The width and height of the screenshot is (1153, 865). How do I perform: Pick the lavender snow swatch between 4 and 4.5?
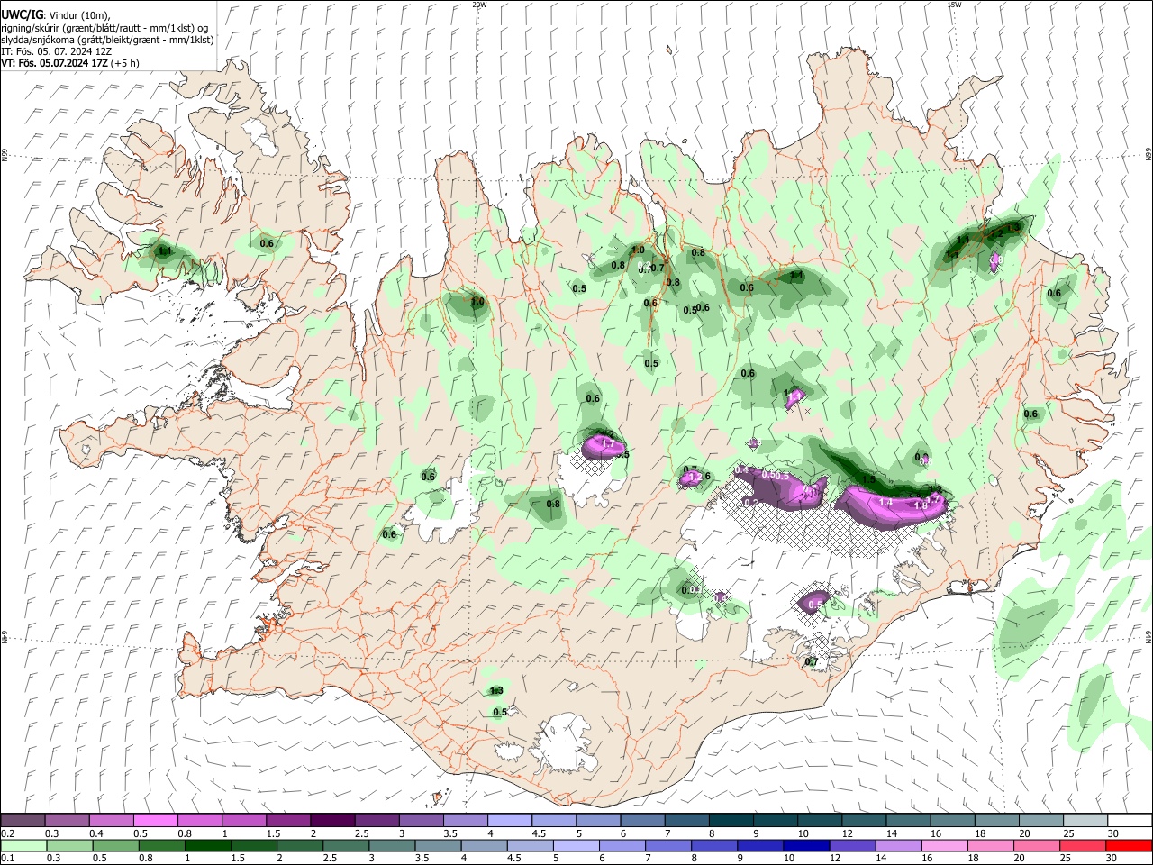[x=509, y=820]
